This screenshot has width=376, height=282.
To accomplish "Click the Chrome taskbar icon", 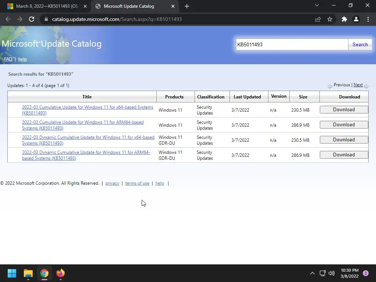I will tap(44, 273).
